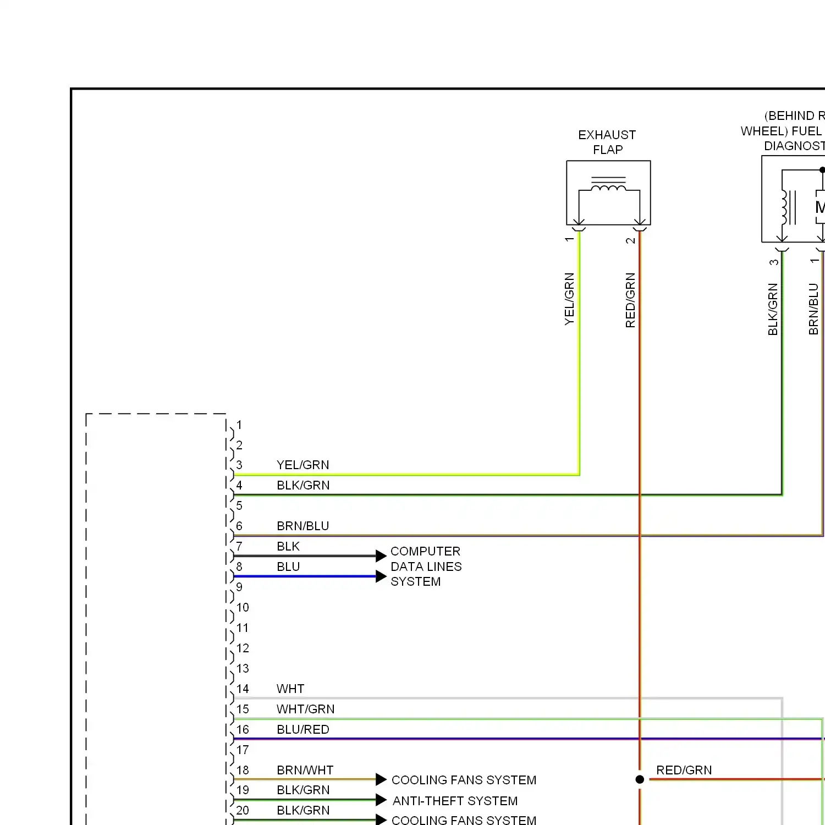Viewport: 825px width, 825px height.
Task: Select WHT label at pin 14
Action: click(x=290, y=689)
